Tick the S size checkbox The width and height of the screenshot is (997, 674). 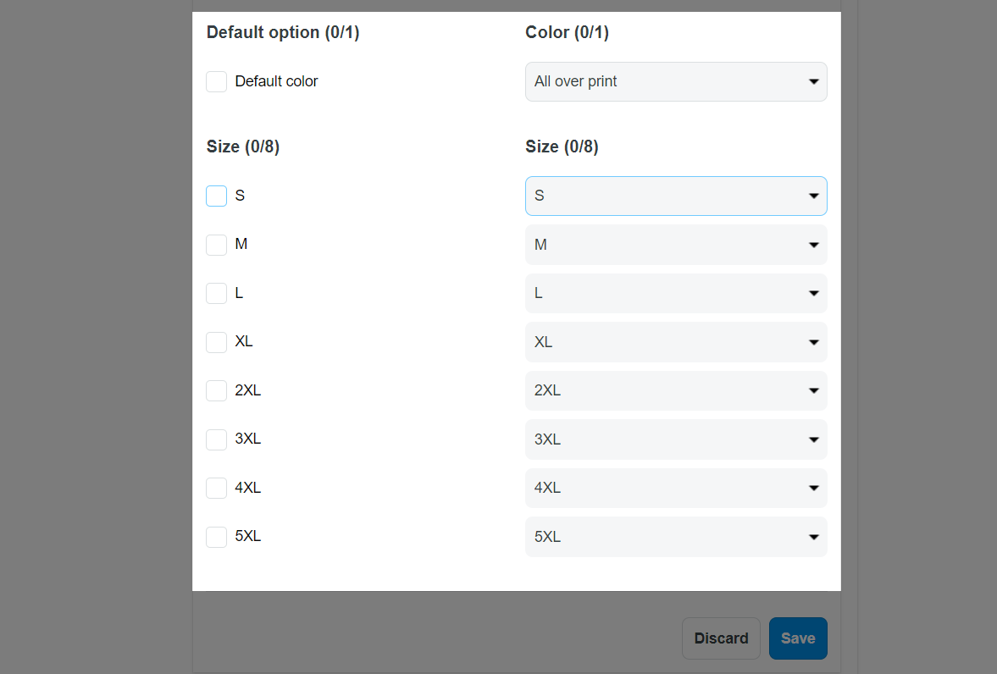[216, 196]
